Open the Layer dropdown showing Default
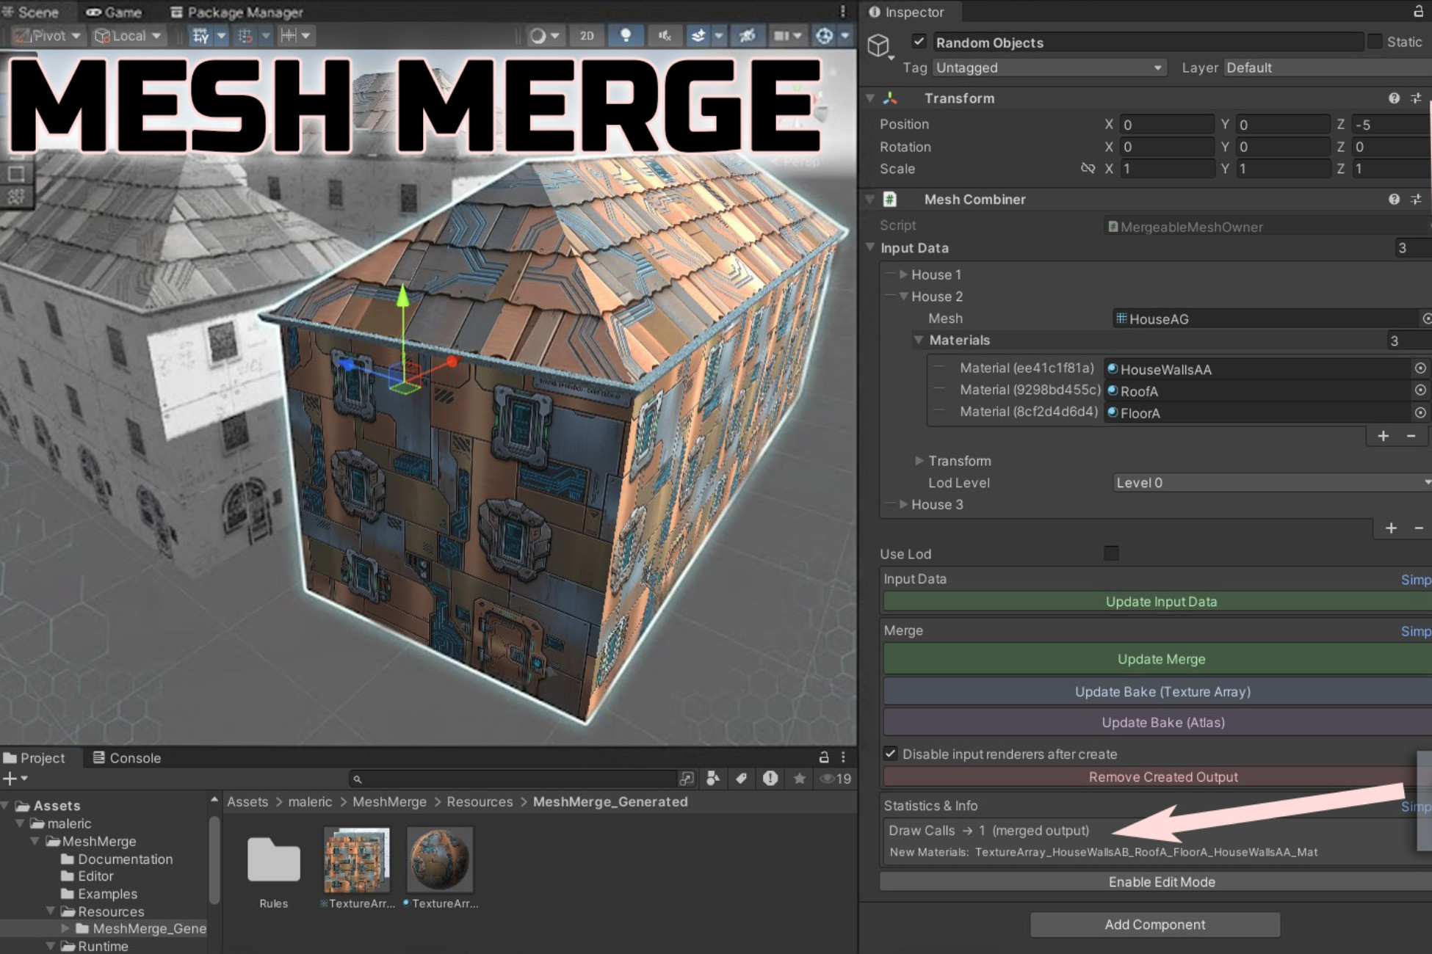This screenshot has height=954, width=1432. pyautogui.click(x=1328, y=68)
